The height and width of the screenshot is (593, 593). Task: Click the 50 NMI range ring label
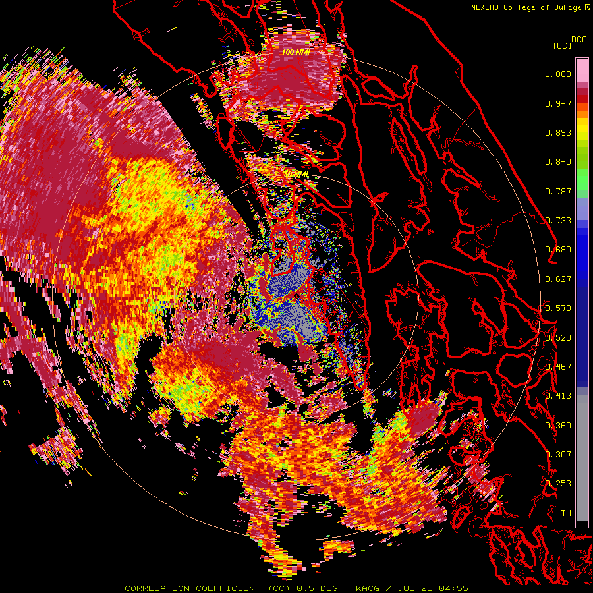pos(296,175)
